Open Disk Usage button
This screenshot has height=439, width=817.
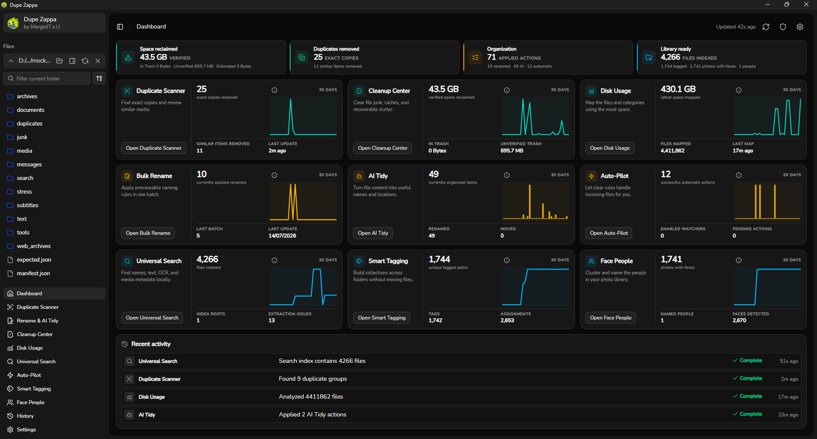[610, 148]
